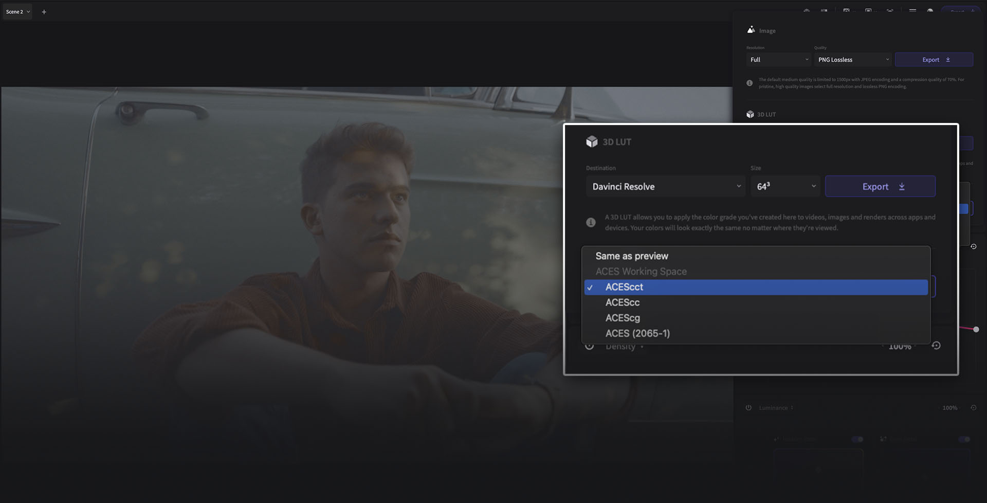This screenshot has height=503, width=987.
Task: Click the Image section icon in export panel
Action: (750, 30)
